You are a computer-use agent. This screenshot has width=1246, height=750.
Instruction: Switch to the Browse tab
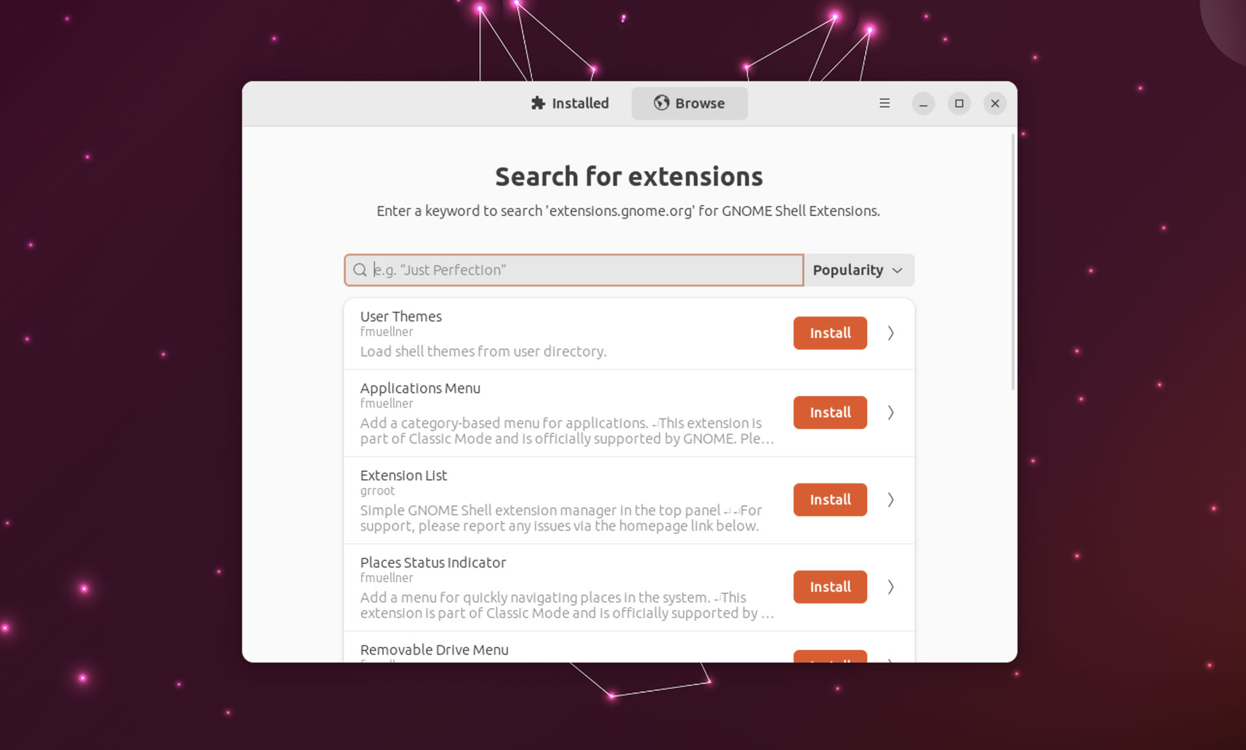[x=689, y=103]
